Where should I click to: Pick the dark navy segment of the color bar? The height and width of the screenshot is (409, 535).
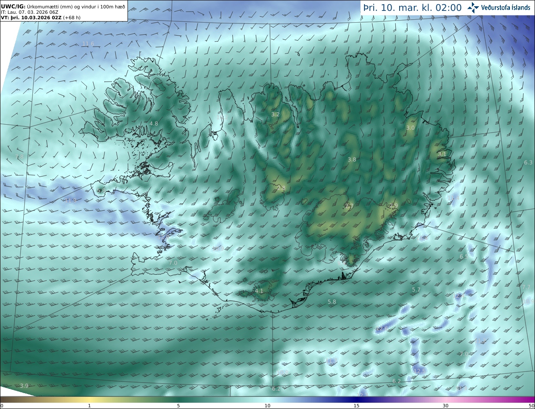click(357, 399)
